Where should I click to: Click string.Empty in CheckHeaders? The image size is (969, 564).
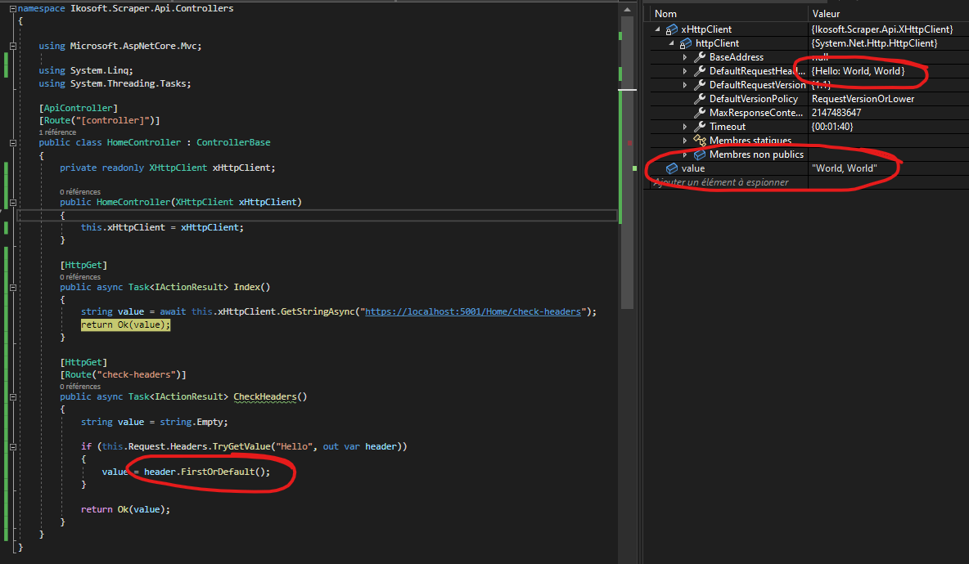[193, 422]
